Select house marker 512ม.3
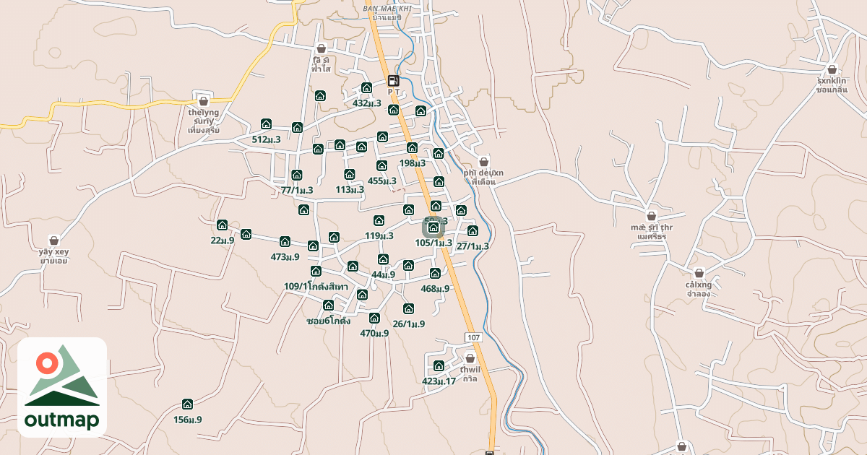 tap(266, 124)
